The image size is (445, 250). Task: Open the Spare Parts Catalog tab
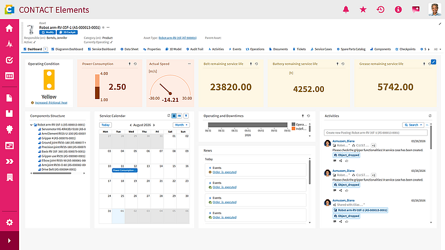point(351,49)
